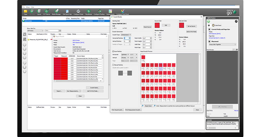Adjust the Patch Width stepper
This screenshot has height=137, width=261.
(x=151, y=38)
